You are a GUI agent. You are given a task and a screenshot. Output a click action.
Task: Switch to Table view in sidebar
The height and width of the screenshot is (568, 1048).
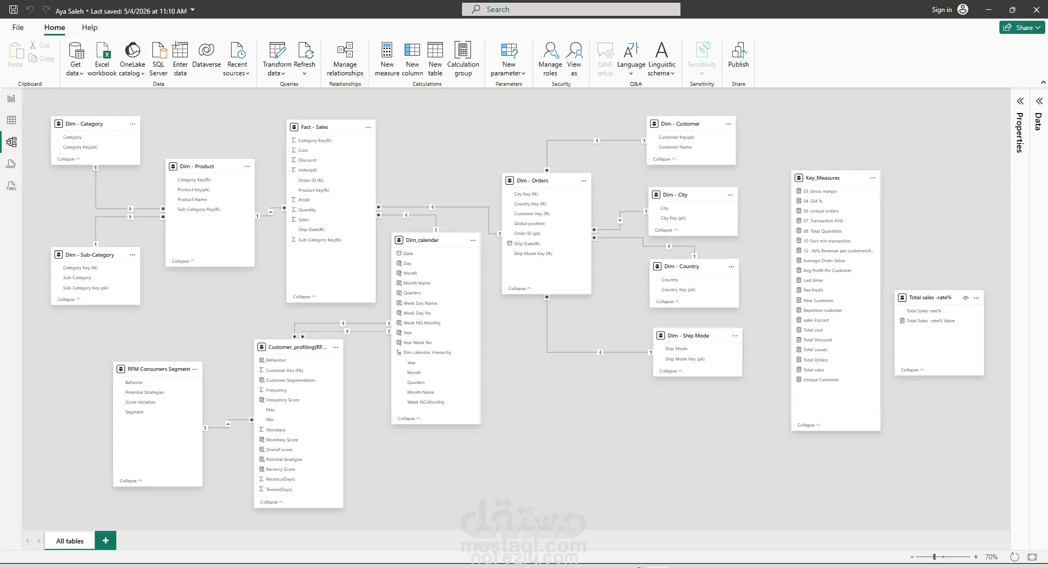click(x=11, y=120)
